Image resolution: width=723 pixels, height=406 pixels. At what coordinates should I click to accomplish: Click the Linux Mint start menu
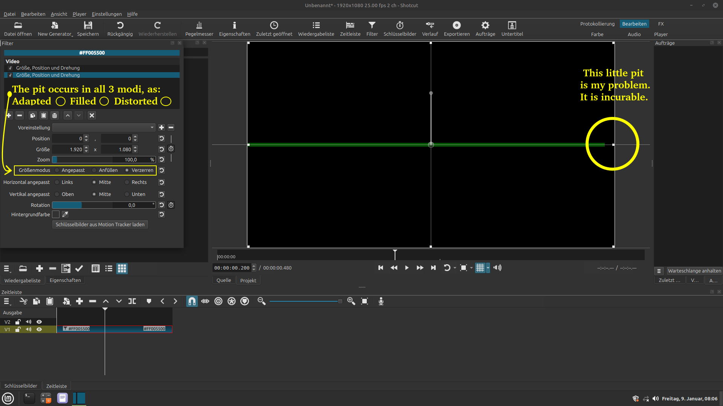pyautogui.click(x=8, y=398)
